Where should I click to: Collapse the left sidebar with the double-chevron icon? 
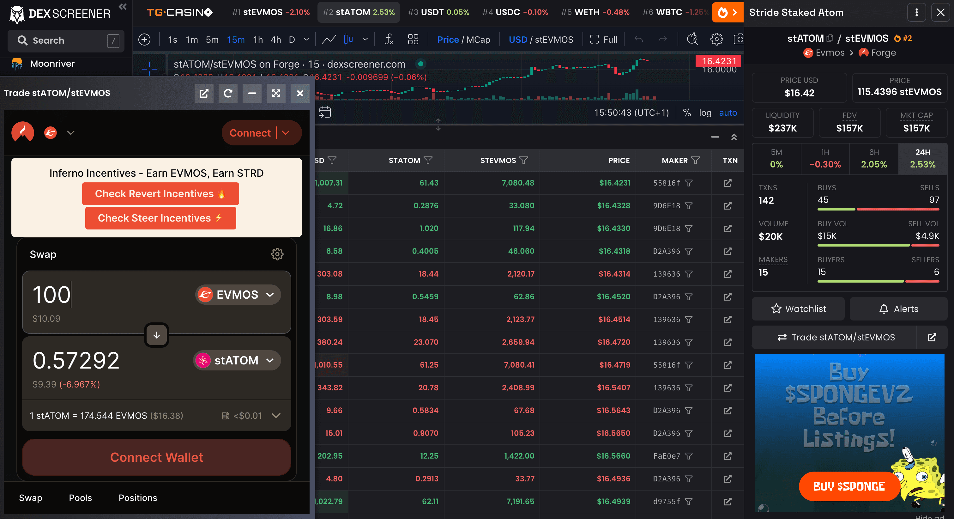point(123,7)
